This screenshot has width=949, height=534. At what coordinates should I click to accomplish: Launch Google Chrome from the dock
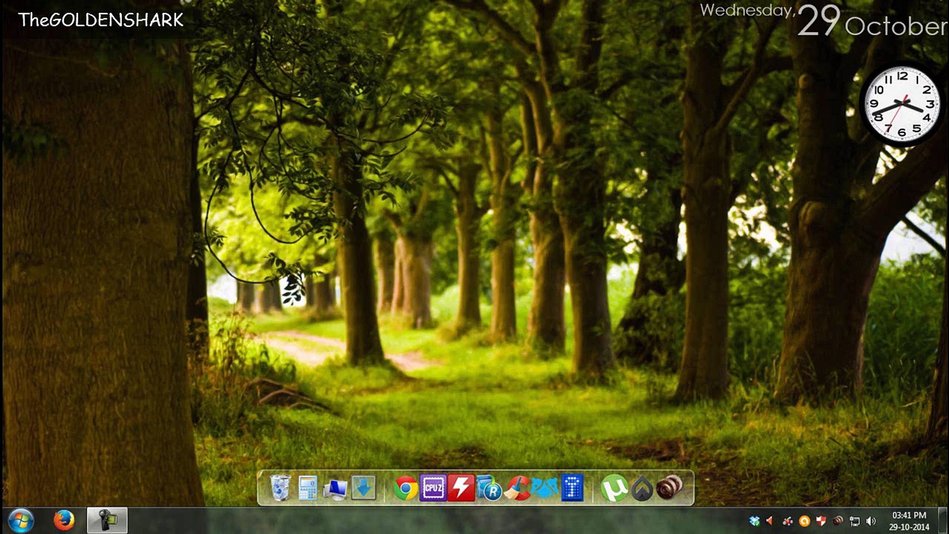tap(405, 489)
